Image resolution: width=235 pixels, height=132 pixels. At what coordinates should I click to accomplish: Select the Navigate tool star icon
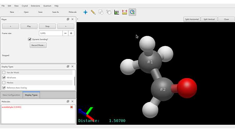(x=85, y=12)
